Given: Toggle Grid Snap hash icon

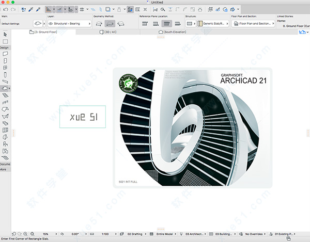Looking at the screenshot, I should (x=82, y=9).
